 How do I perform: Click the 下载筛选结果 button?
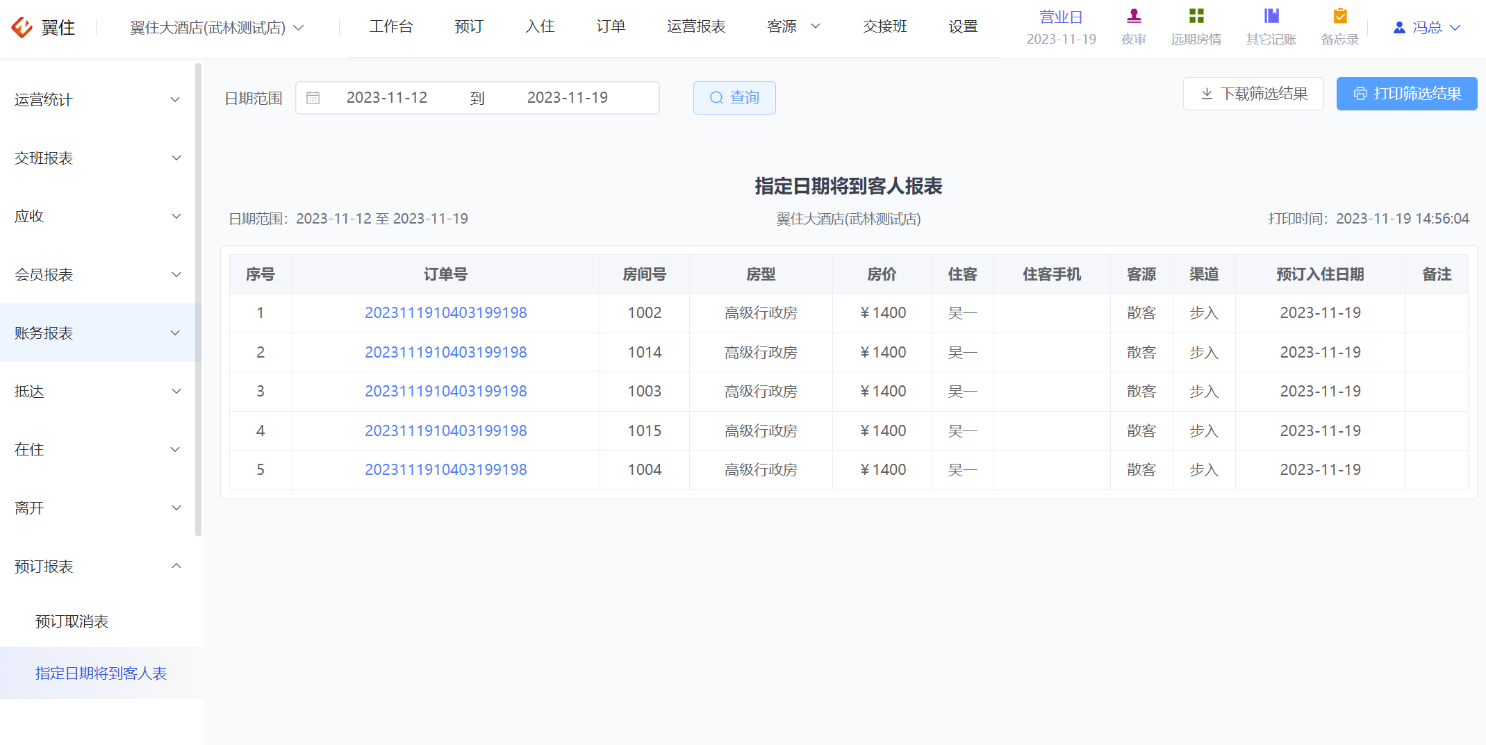tap(1253, 94)
